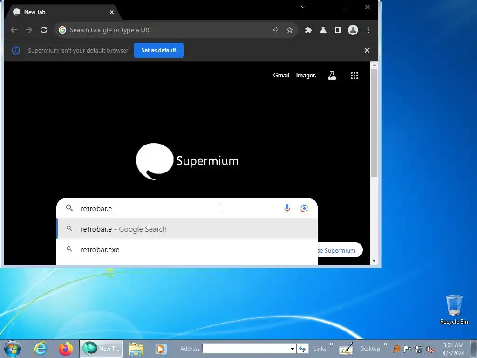
Task: Bookmark this tab with the star icon
Action: (290, 30)
